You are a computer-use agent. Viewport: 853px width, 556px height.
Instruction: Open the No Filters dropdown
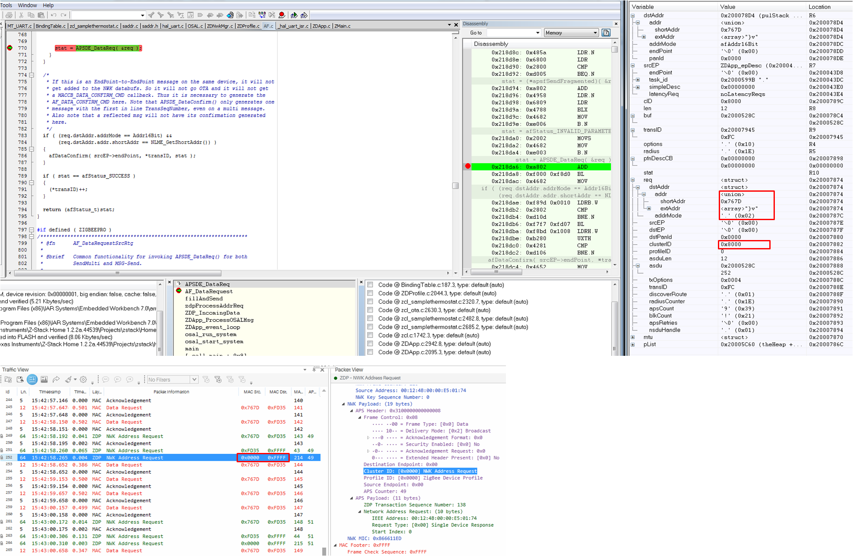[194, 380]
